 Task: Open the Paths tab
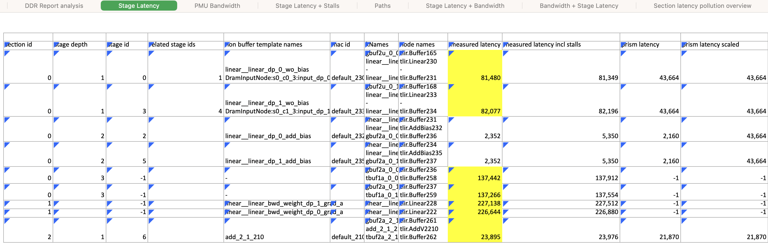tap(382, 6)
